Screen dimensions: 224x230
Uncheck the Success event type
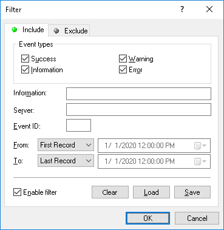coord(25,59)
